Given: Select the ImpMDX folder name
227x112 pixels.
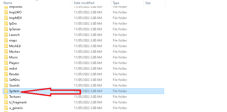Looking at the screenshot, I should tap(15, 18).
